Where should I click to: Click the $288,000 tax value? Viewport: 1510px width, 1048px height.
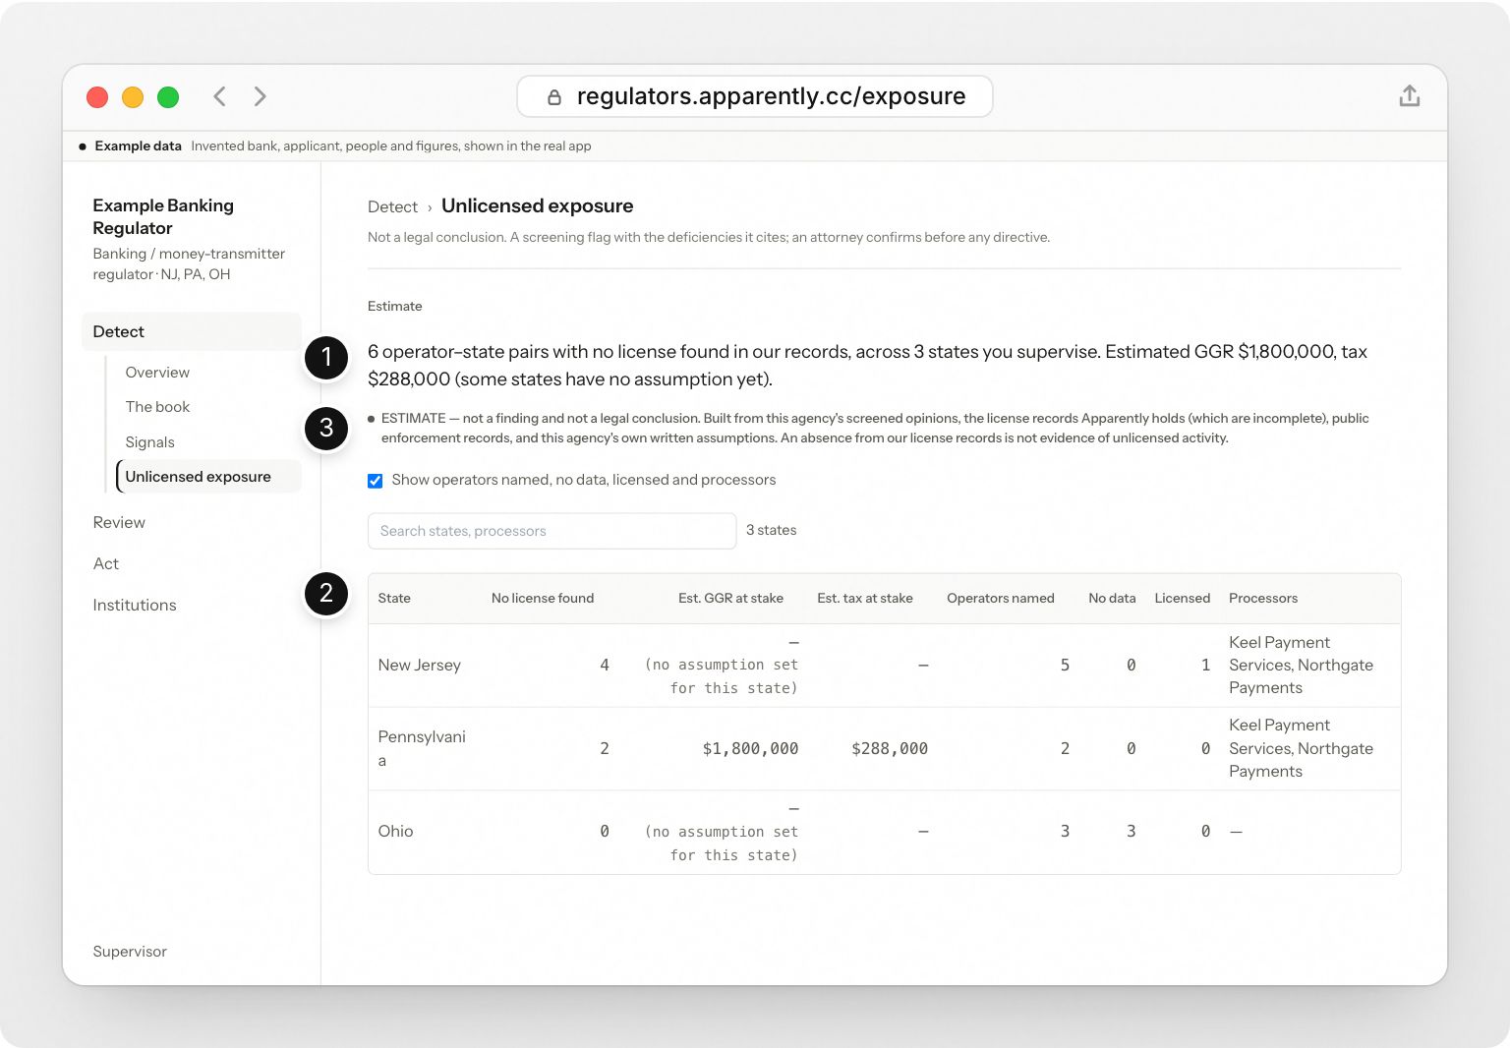890,749
